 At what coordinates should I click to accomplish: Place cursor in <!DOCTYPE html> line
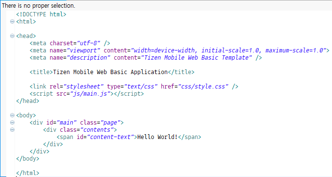(41, 14)
